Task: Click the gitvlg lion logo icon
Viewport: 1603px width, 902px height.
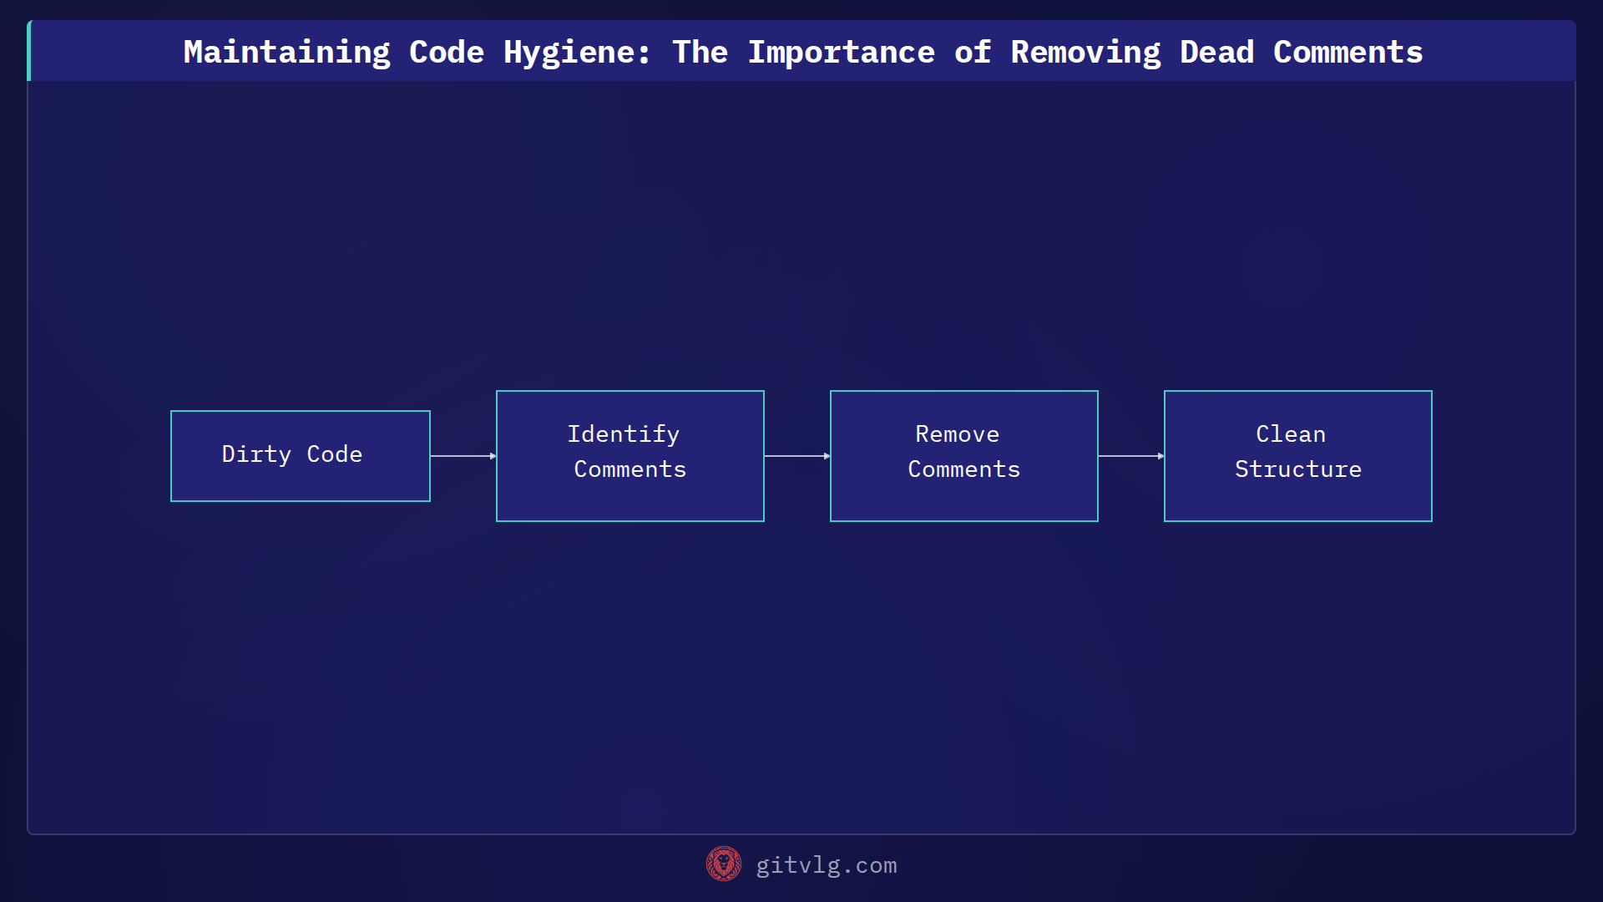Action: click(x=724, y=864)
